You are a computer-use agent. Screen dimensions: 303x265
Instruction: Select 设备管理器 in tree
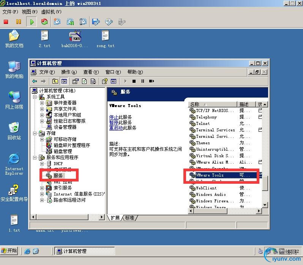tap(65, 127)
